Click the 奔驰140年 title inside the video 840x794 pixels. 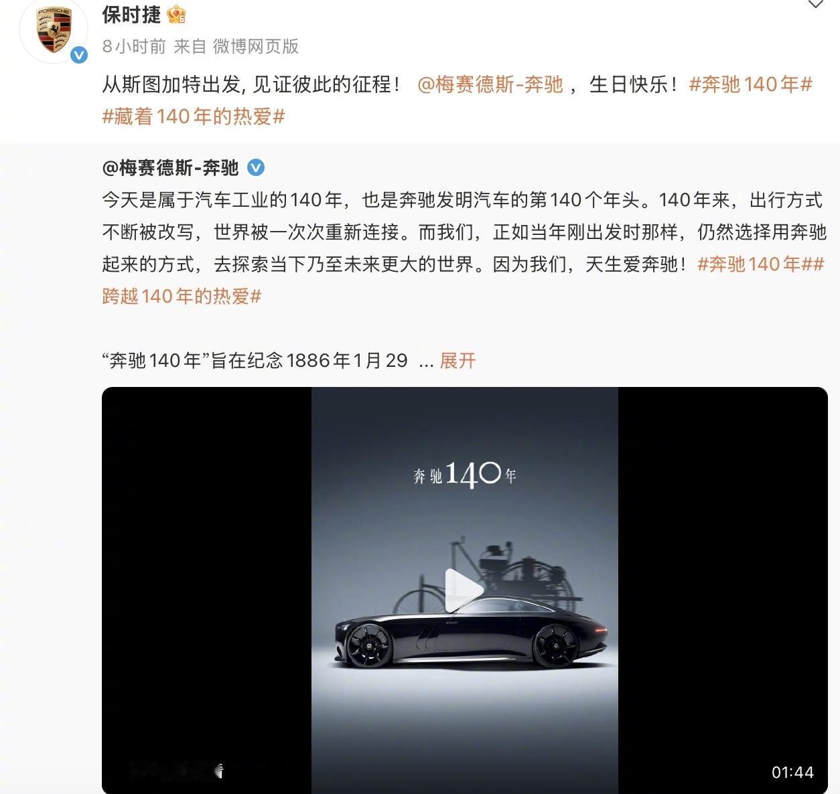[x=465, y=475]
